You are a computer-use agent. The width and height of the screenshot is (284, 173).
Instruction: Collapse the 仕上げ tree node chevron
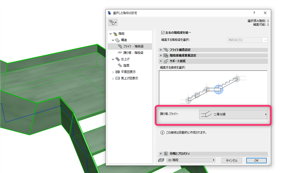pyautogui.click(x=113, y=59)
